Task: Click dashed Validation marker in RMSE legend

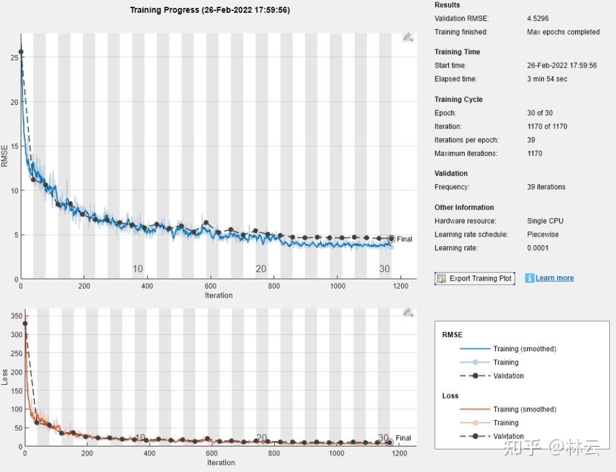Action: pos(475,376)
